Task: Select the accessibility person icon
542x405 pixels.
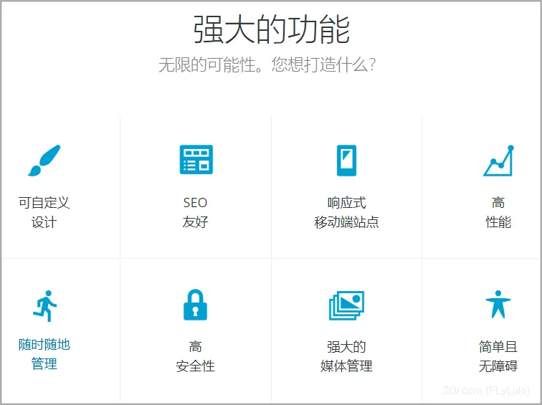Action: [x=498, y=304]
